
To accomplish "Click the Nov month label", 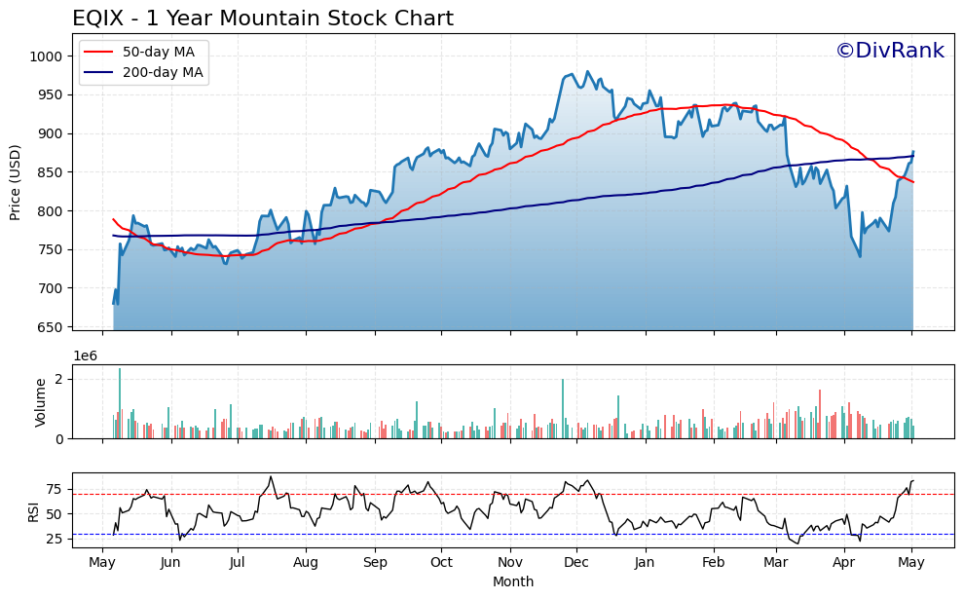I will (510, 563).
